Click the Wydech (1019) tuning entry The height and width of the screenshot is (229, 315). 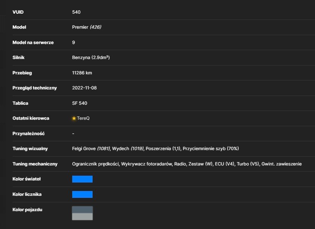[128, 149]
